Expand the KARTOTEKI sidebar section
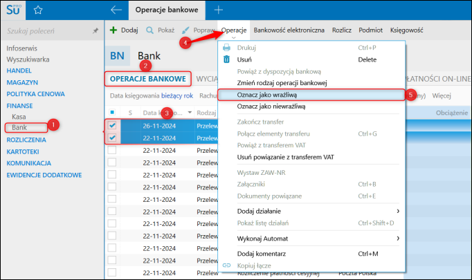Image resolution: width=472 pixels, height=280 pixels. tap(23, 151)
